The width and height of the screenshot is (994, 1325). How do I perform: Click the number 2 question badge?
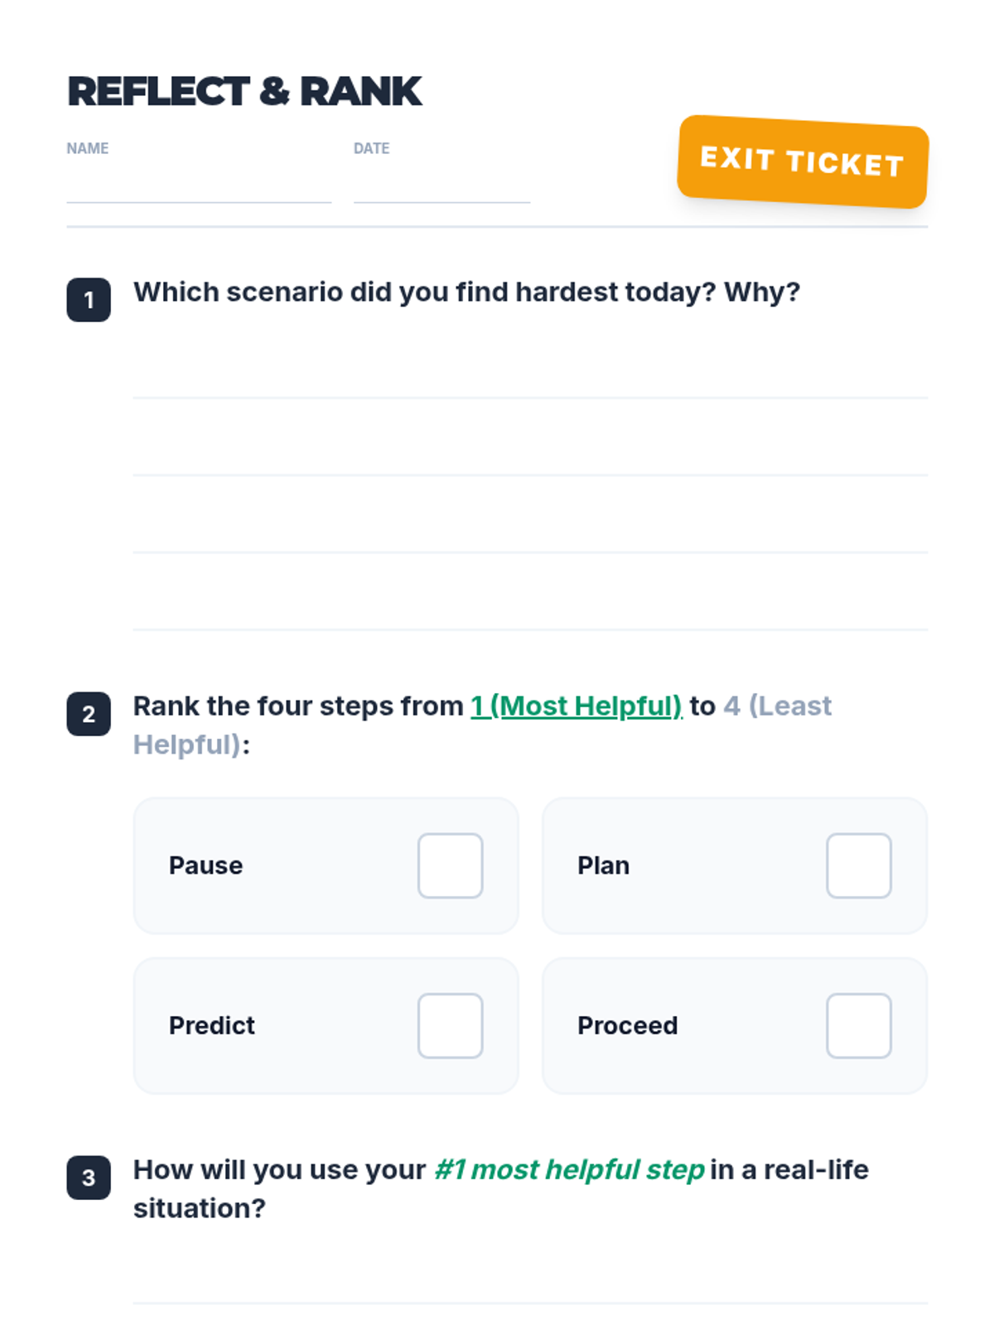click(89, 714)
